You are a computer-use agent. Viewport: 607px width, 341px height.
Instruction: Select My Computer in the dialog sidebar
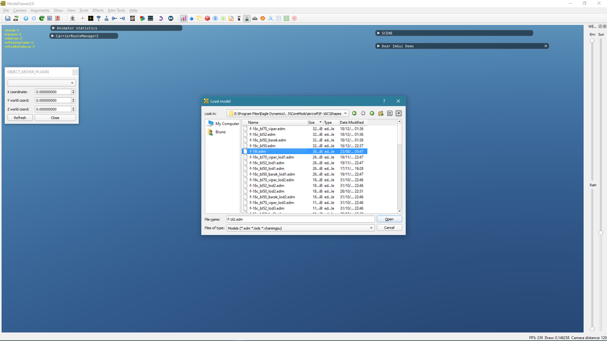[x=223, y=123]
